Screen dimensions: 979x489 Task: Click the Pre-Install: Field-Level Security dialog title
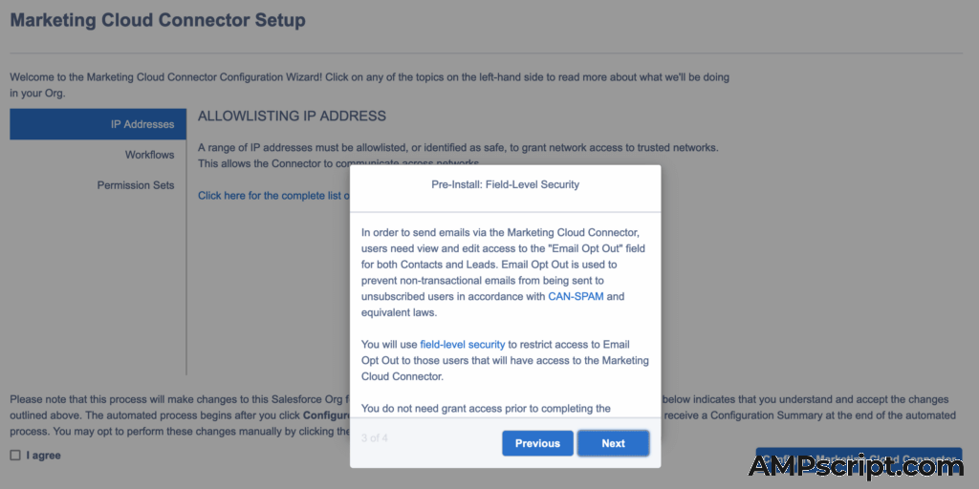point(505,184)
